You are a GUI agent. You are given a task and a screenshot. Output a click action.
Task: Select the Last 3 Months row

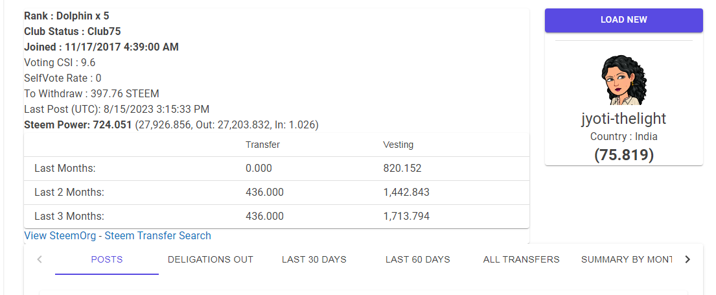tap(277, 217)
